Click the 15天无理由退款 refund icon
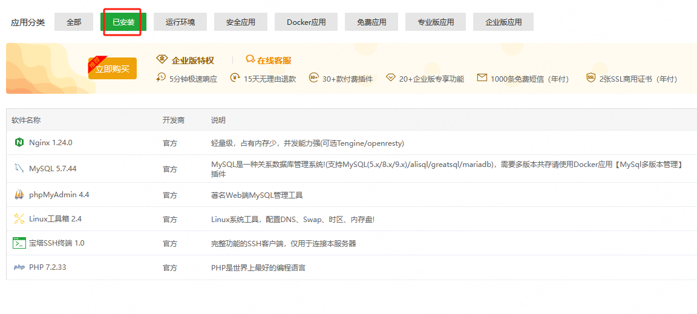Screen dimensions: 697x314 click(235, 77)
